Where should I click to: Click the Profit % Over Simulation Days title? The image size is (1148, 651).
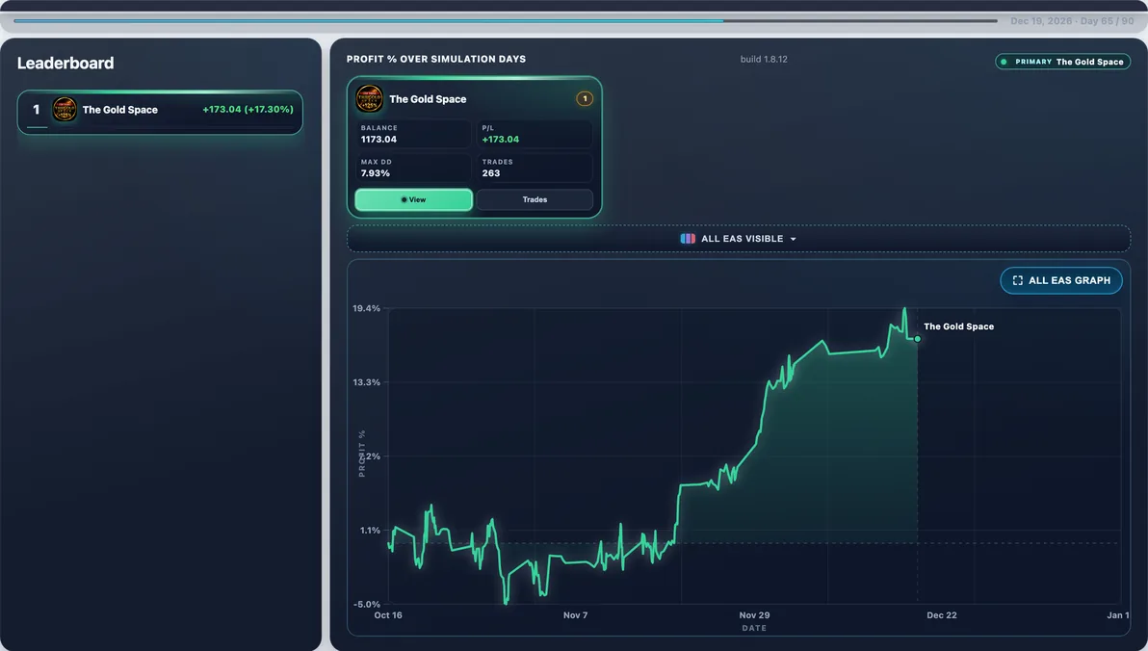436,60
